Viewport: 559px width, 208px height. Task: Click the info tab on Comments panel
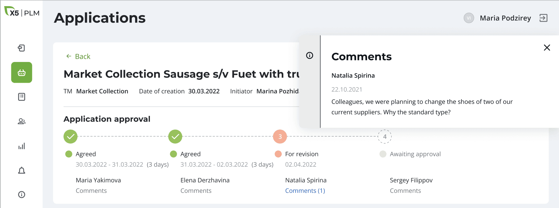(310, 56)
